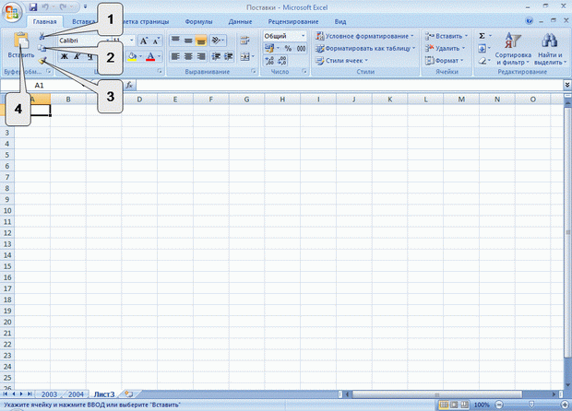Click the Cut scissors icon
This screenshot has height=411, width=572.
point(42,37)
